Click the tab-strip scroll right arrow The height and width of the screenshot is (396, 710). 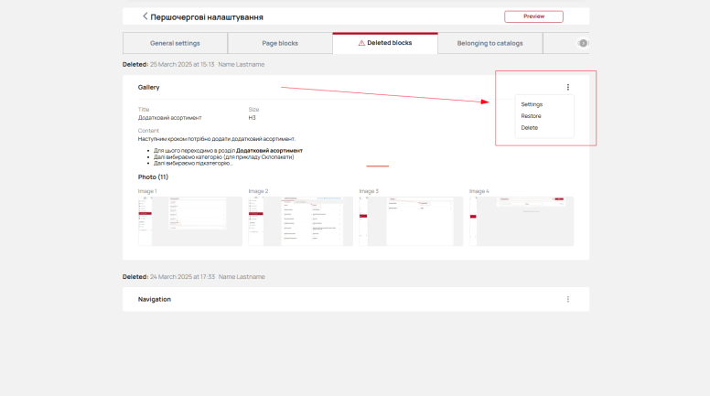pyautogui.click(x=583, y=43)
